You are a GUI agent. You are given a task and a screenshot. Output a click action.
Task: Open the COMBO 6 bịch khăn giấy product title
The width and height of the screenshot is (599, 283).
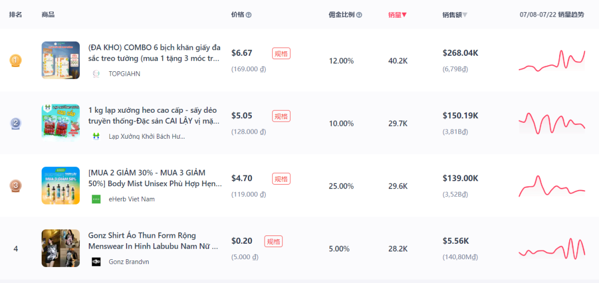click(154, 53)
